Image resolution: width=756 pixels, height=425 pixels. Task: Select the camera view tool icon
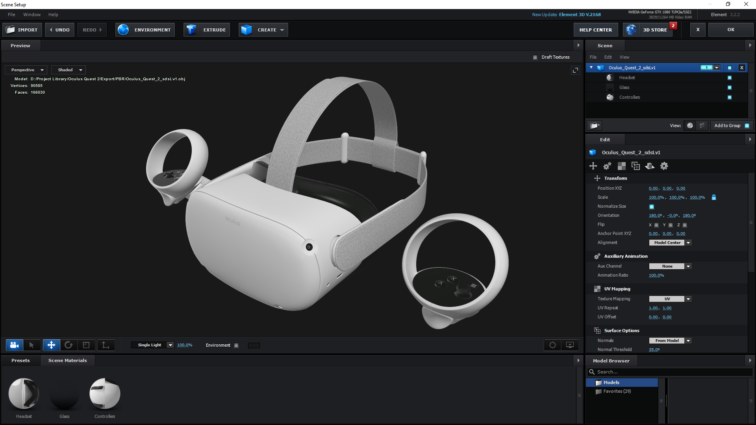point(15,345)
